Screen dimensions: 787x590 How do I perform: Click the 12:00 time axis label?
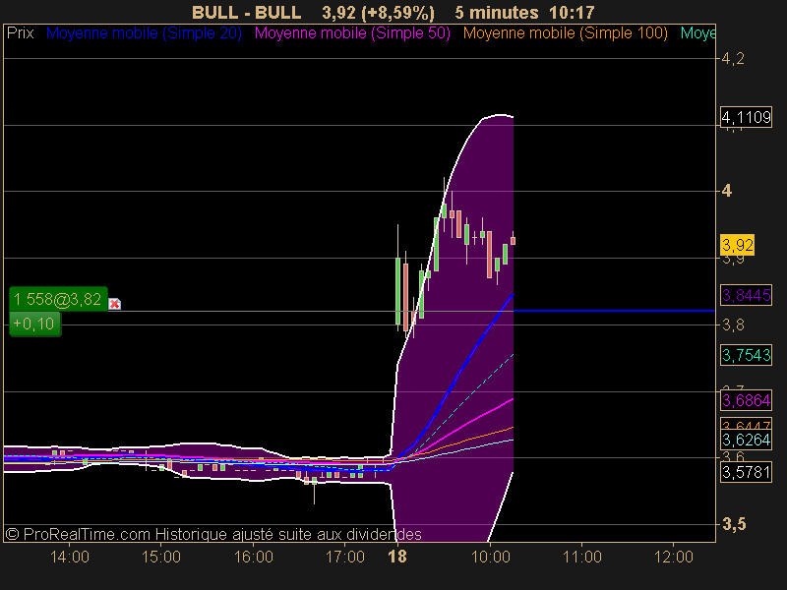click(674, 557)
